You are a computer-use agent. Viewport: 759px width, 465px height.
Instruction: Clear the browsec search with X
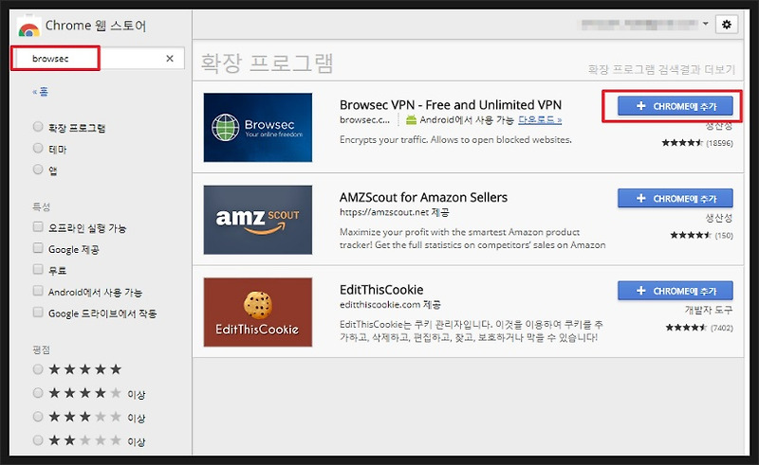170,59
